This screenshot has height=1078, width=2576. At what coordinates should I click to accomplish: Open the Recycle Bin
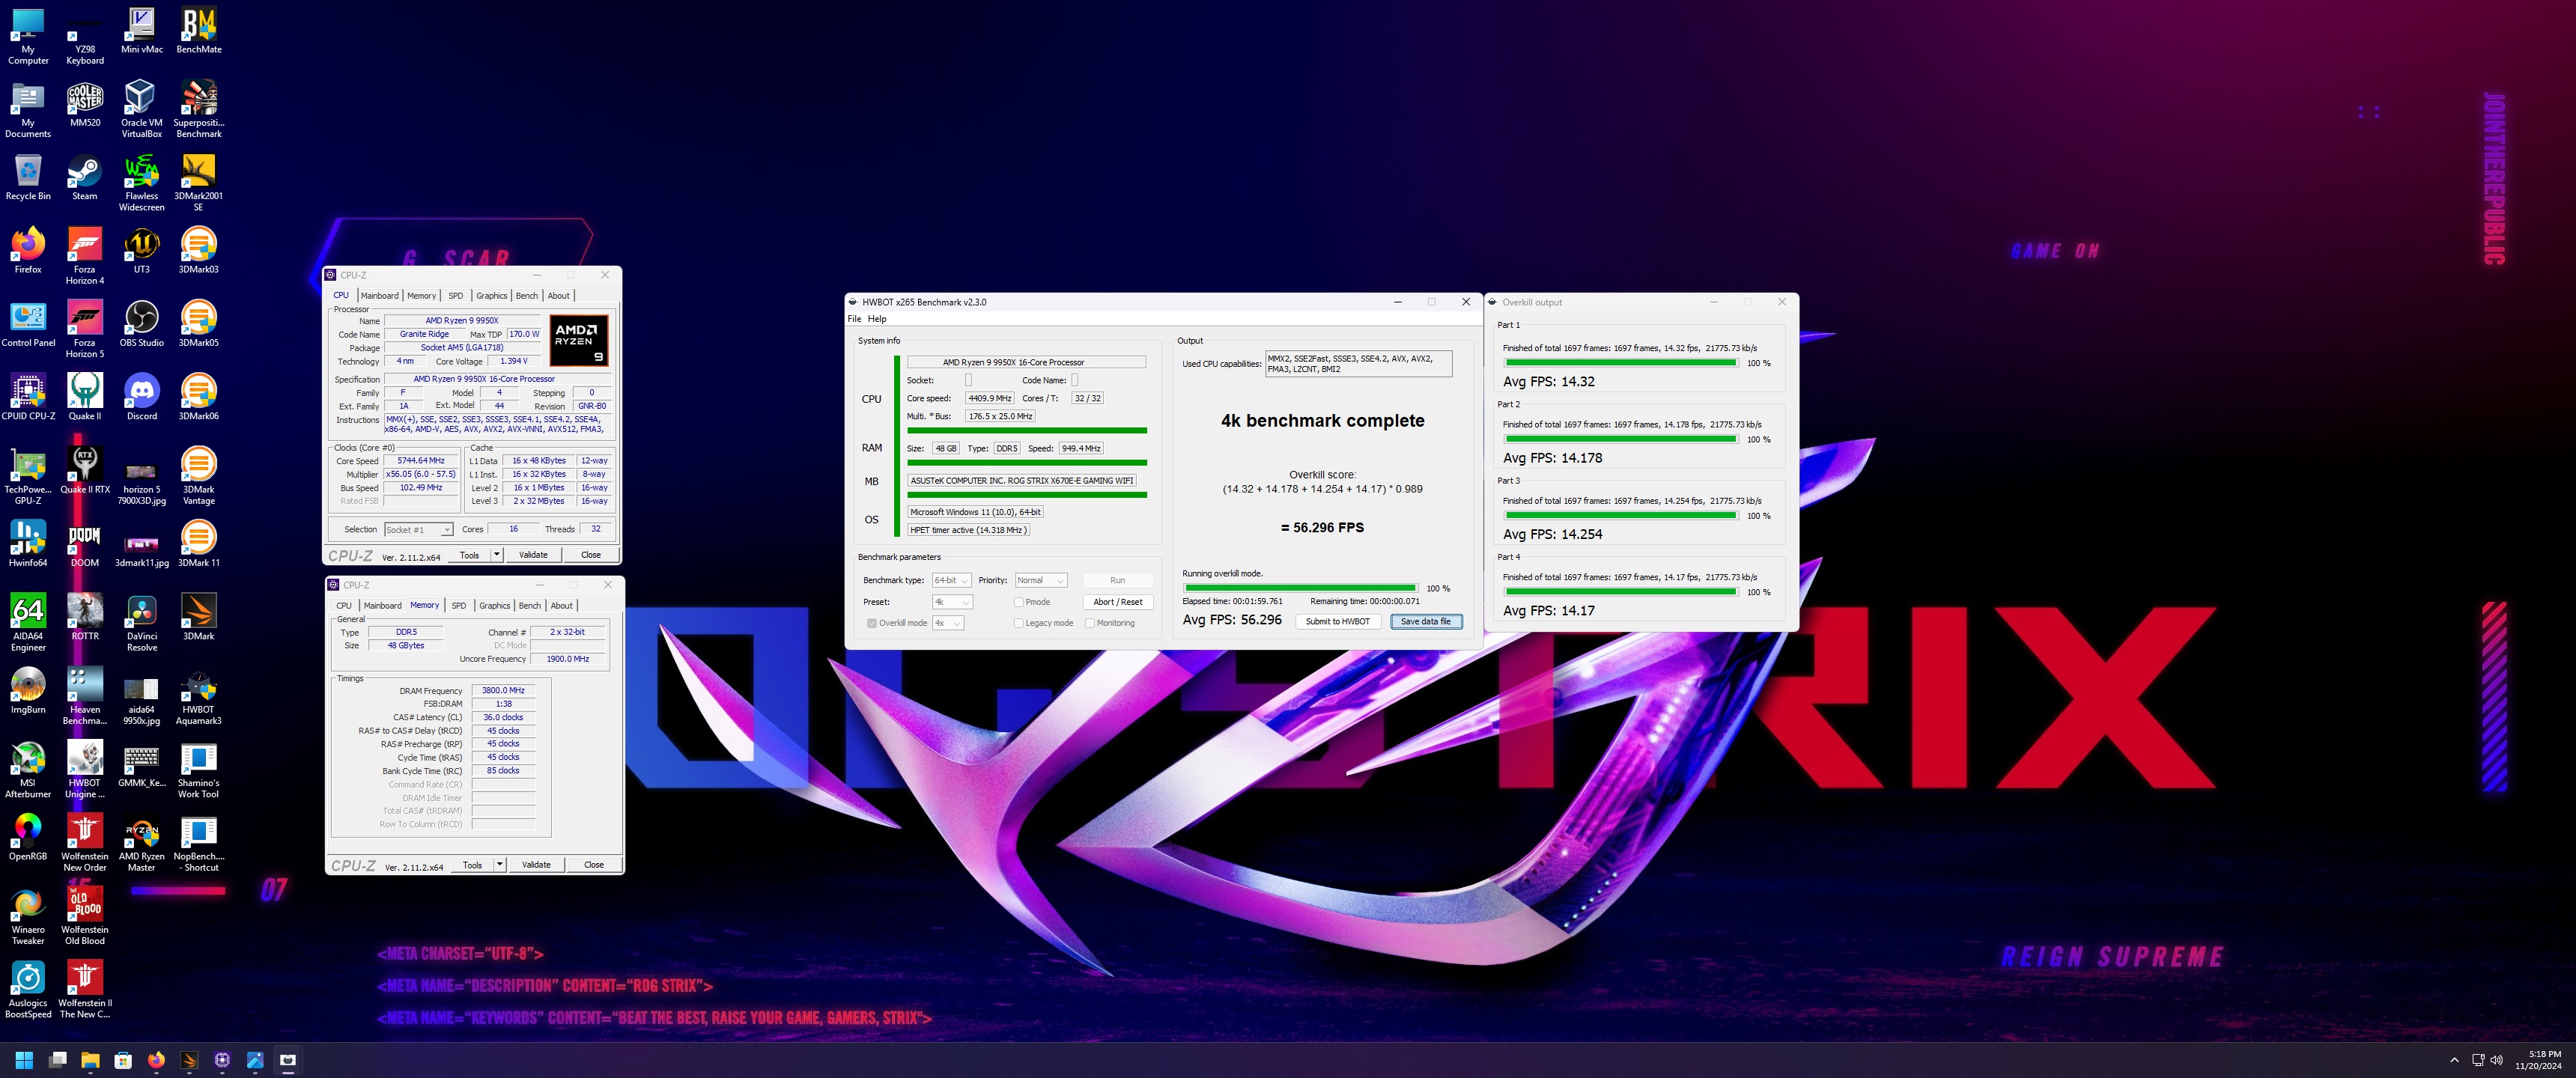pos(28,178)
